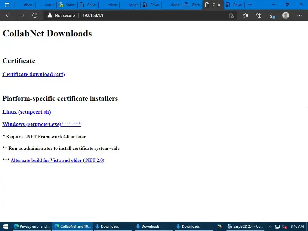This screenshot has height=231, width=308.
Task: Restore down the Edge browser window
Action: (287, 5)
